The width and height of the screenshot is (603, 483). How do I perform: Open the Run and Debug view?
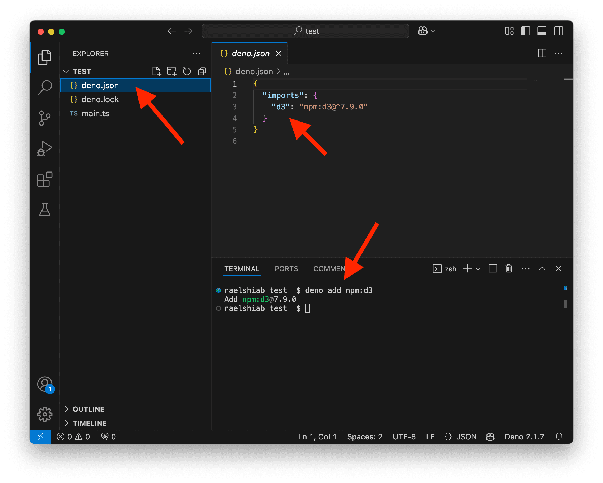point(44,148)
